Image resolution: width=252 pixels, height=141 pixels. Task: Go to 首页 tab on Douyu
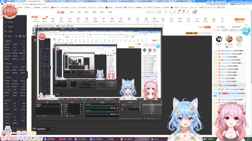click(x=72, y=12)
